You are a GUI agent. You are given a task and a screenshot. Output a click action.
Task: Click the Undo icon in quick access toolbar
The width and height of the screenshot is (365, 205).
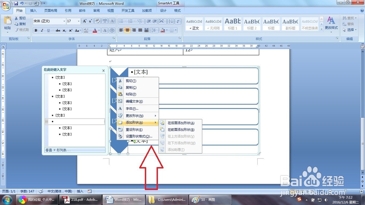[x=22, y=3]
